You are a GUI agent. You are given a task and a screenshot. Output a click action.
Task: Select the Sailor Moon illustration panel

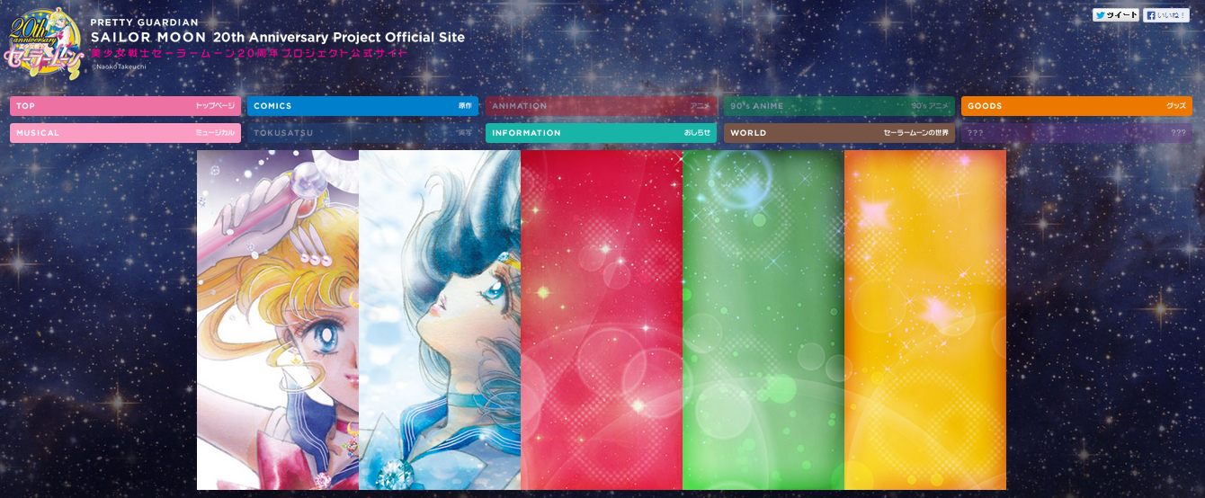[x=278, y=320]
